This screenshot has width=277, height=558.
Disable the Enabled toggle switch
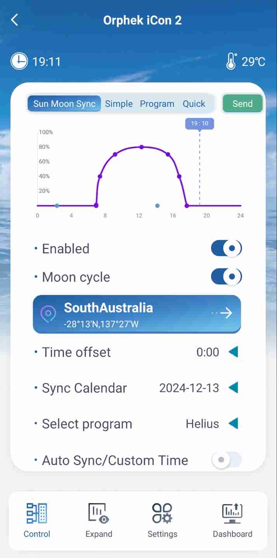[x=226, y=248]
